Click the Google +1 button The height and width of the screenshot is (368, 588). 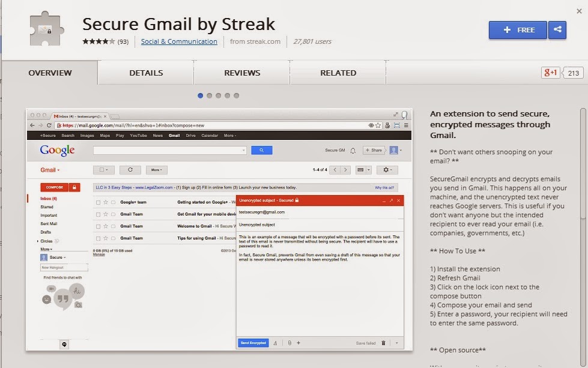coord(551,73)
